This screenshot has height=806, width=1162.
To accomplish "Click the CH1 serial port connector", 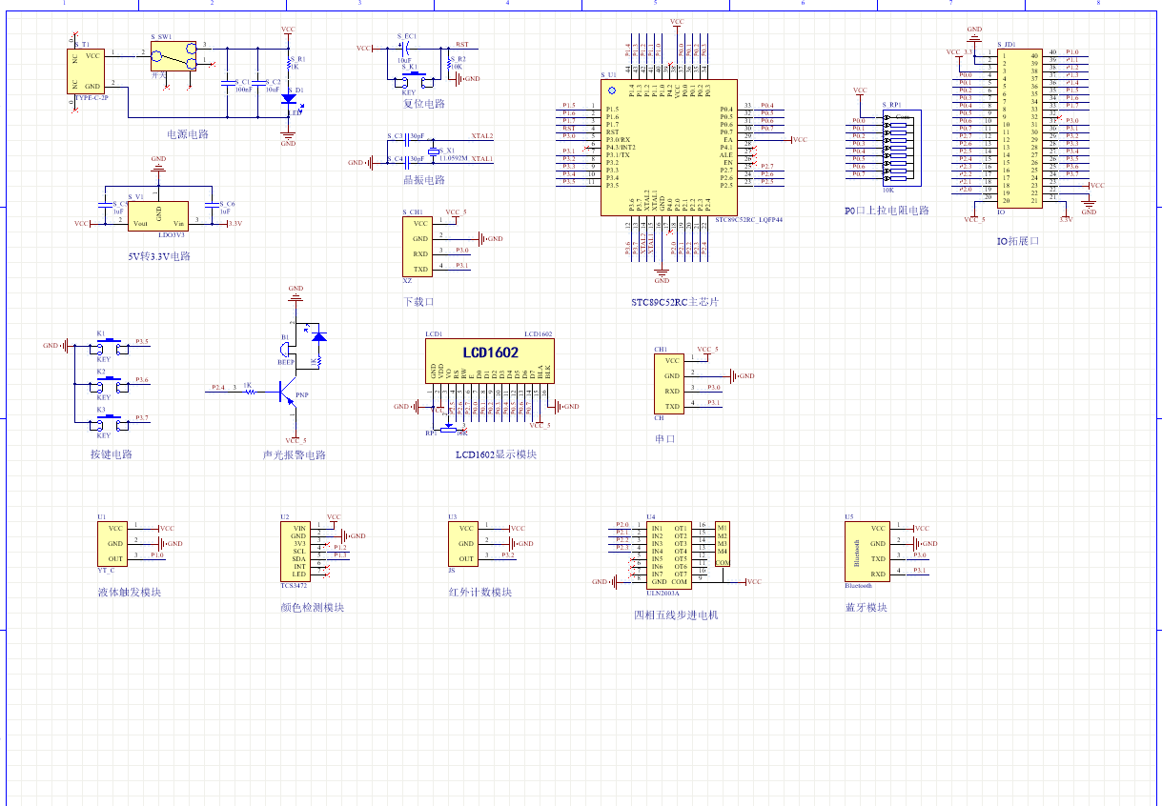I will click(670, 383).
